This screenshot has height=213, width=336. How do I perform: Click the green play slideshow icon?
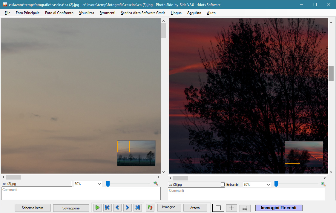pyautogui.click(x=97, y=208)
